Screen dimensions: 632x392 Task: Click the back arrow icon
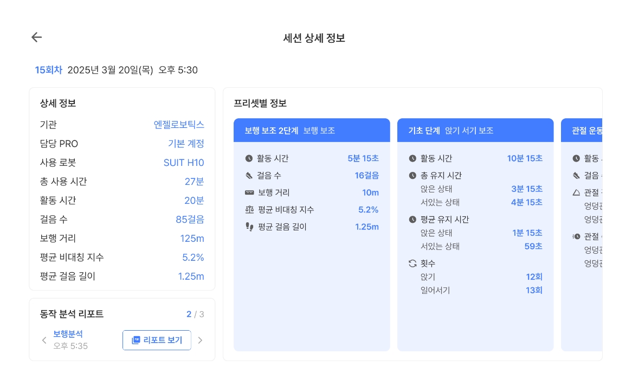point(36,37)
